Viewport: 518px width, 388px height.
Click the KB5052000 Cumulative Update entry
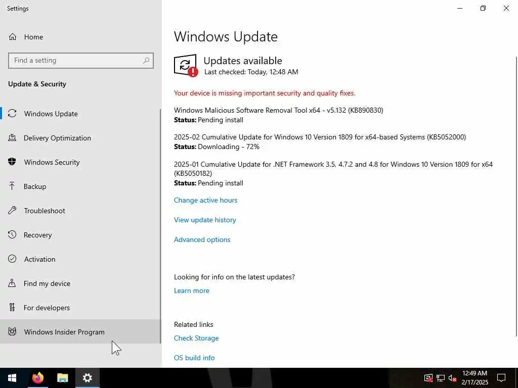[x=320, y=141]
